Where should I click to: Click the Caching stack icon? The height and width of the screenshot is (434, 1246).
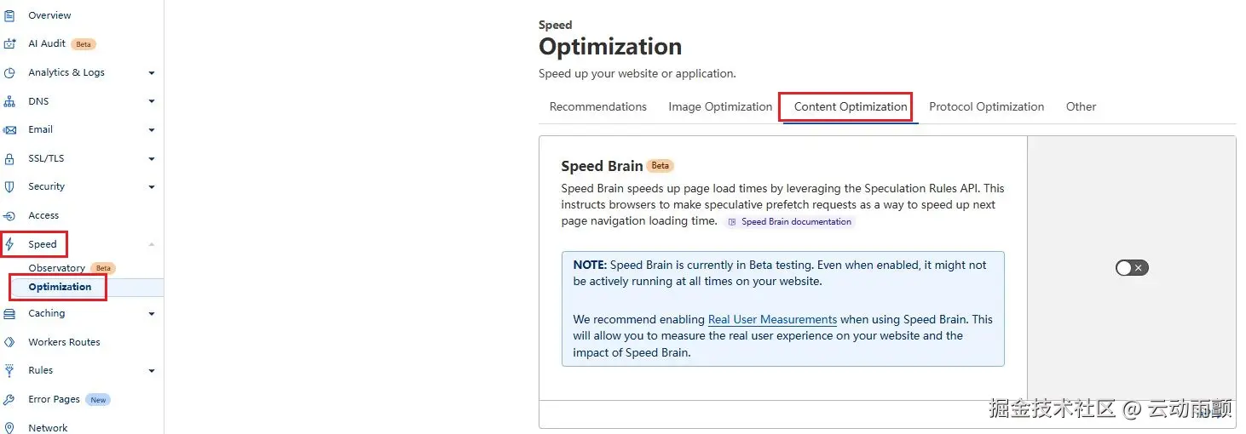(9, 314)
